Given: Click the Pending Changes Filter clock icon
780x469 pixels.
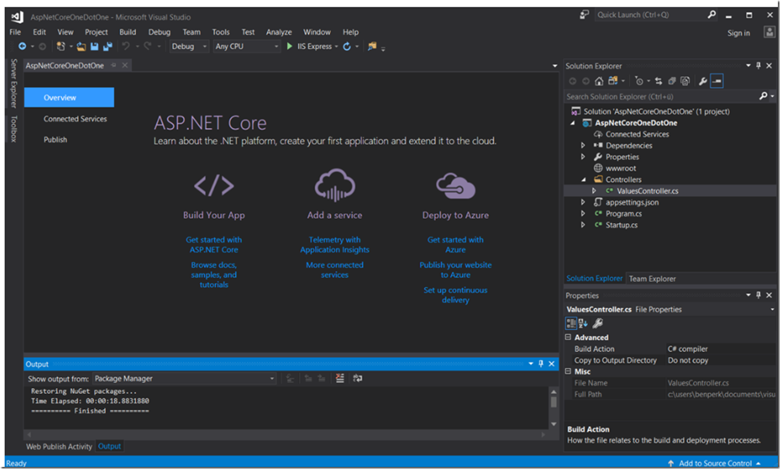Looking at the screenshot, I should tap(639, 81).
